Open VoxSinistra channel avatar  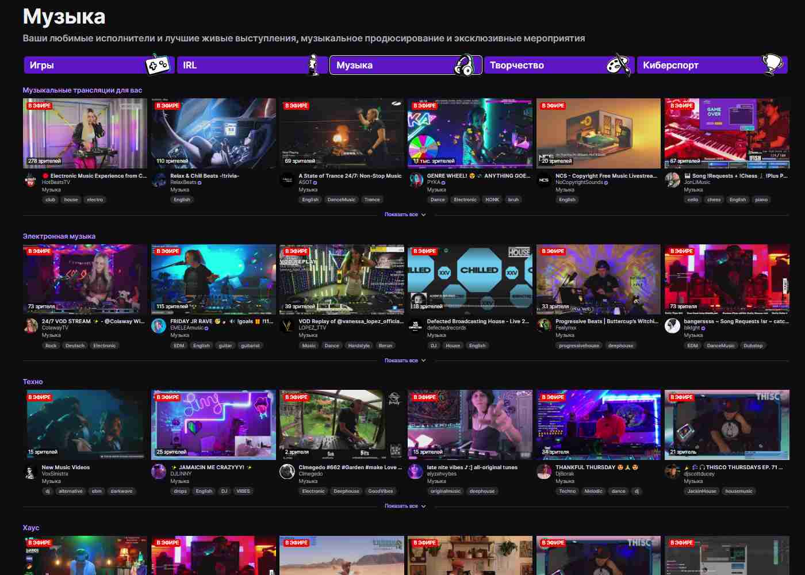[x=30, y=472]
